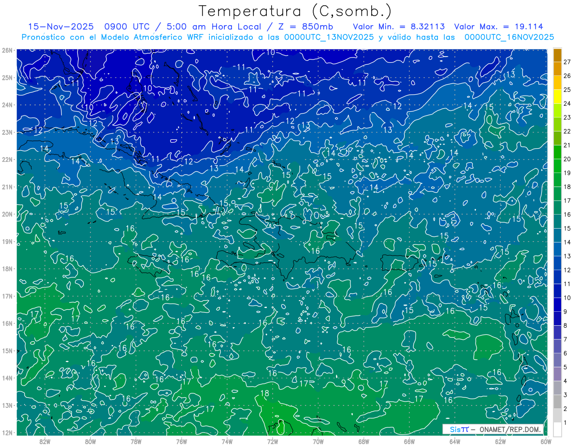Click the "Valor Max. = 19.114" readout
580x448 pixels.
click(x=499, y=27)
